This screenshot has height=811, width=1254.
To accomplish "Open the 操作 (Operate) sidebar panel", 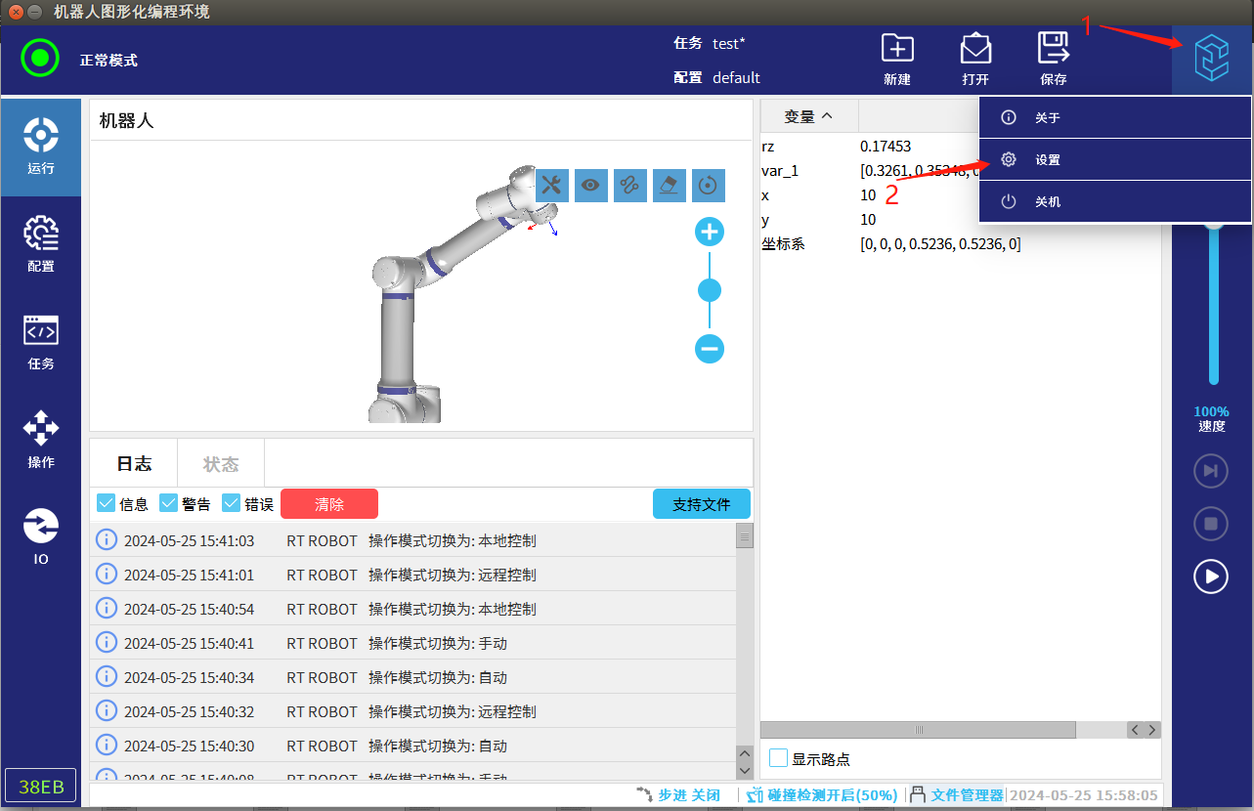I will point(40,440).
